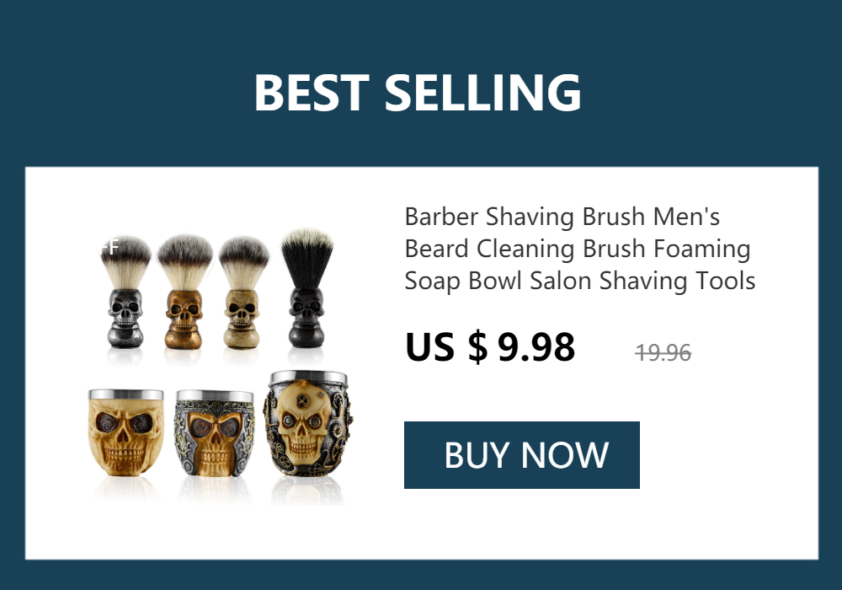Click the Soap Bowl Salon Shaving Tools line
Viewport: 842px width, 590px height.
(580, 281)
